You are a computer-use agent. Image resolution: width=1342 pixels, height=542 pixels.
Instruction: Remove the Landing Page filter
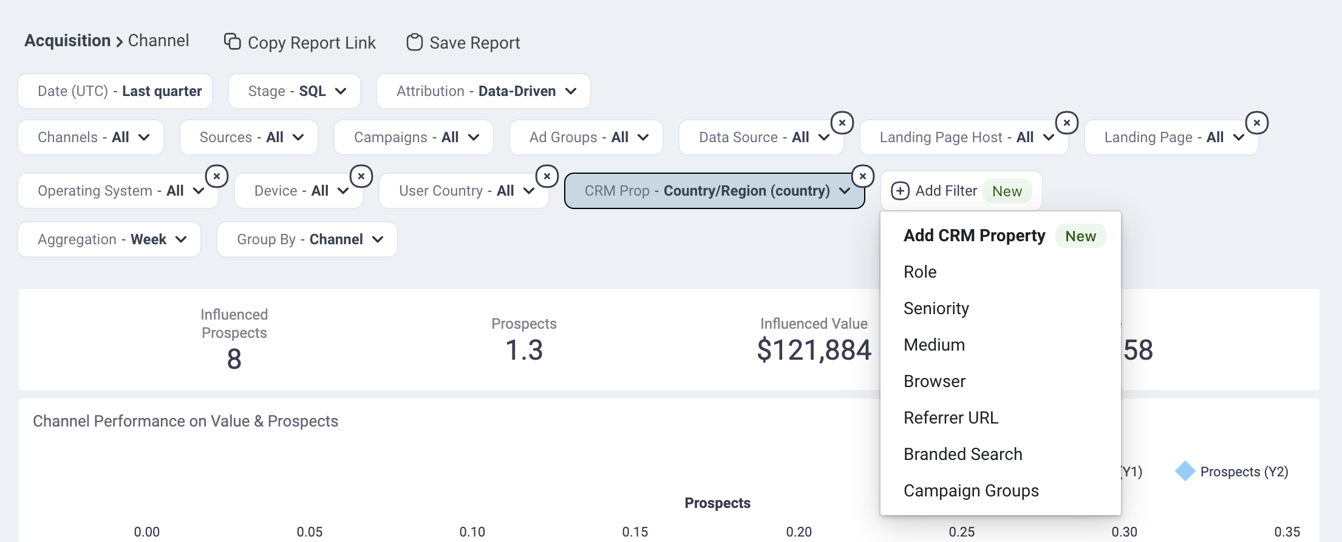click(1257, 123)
